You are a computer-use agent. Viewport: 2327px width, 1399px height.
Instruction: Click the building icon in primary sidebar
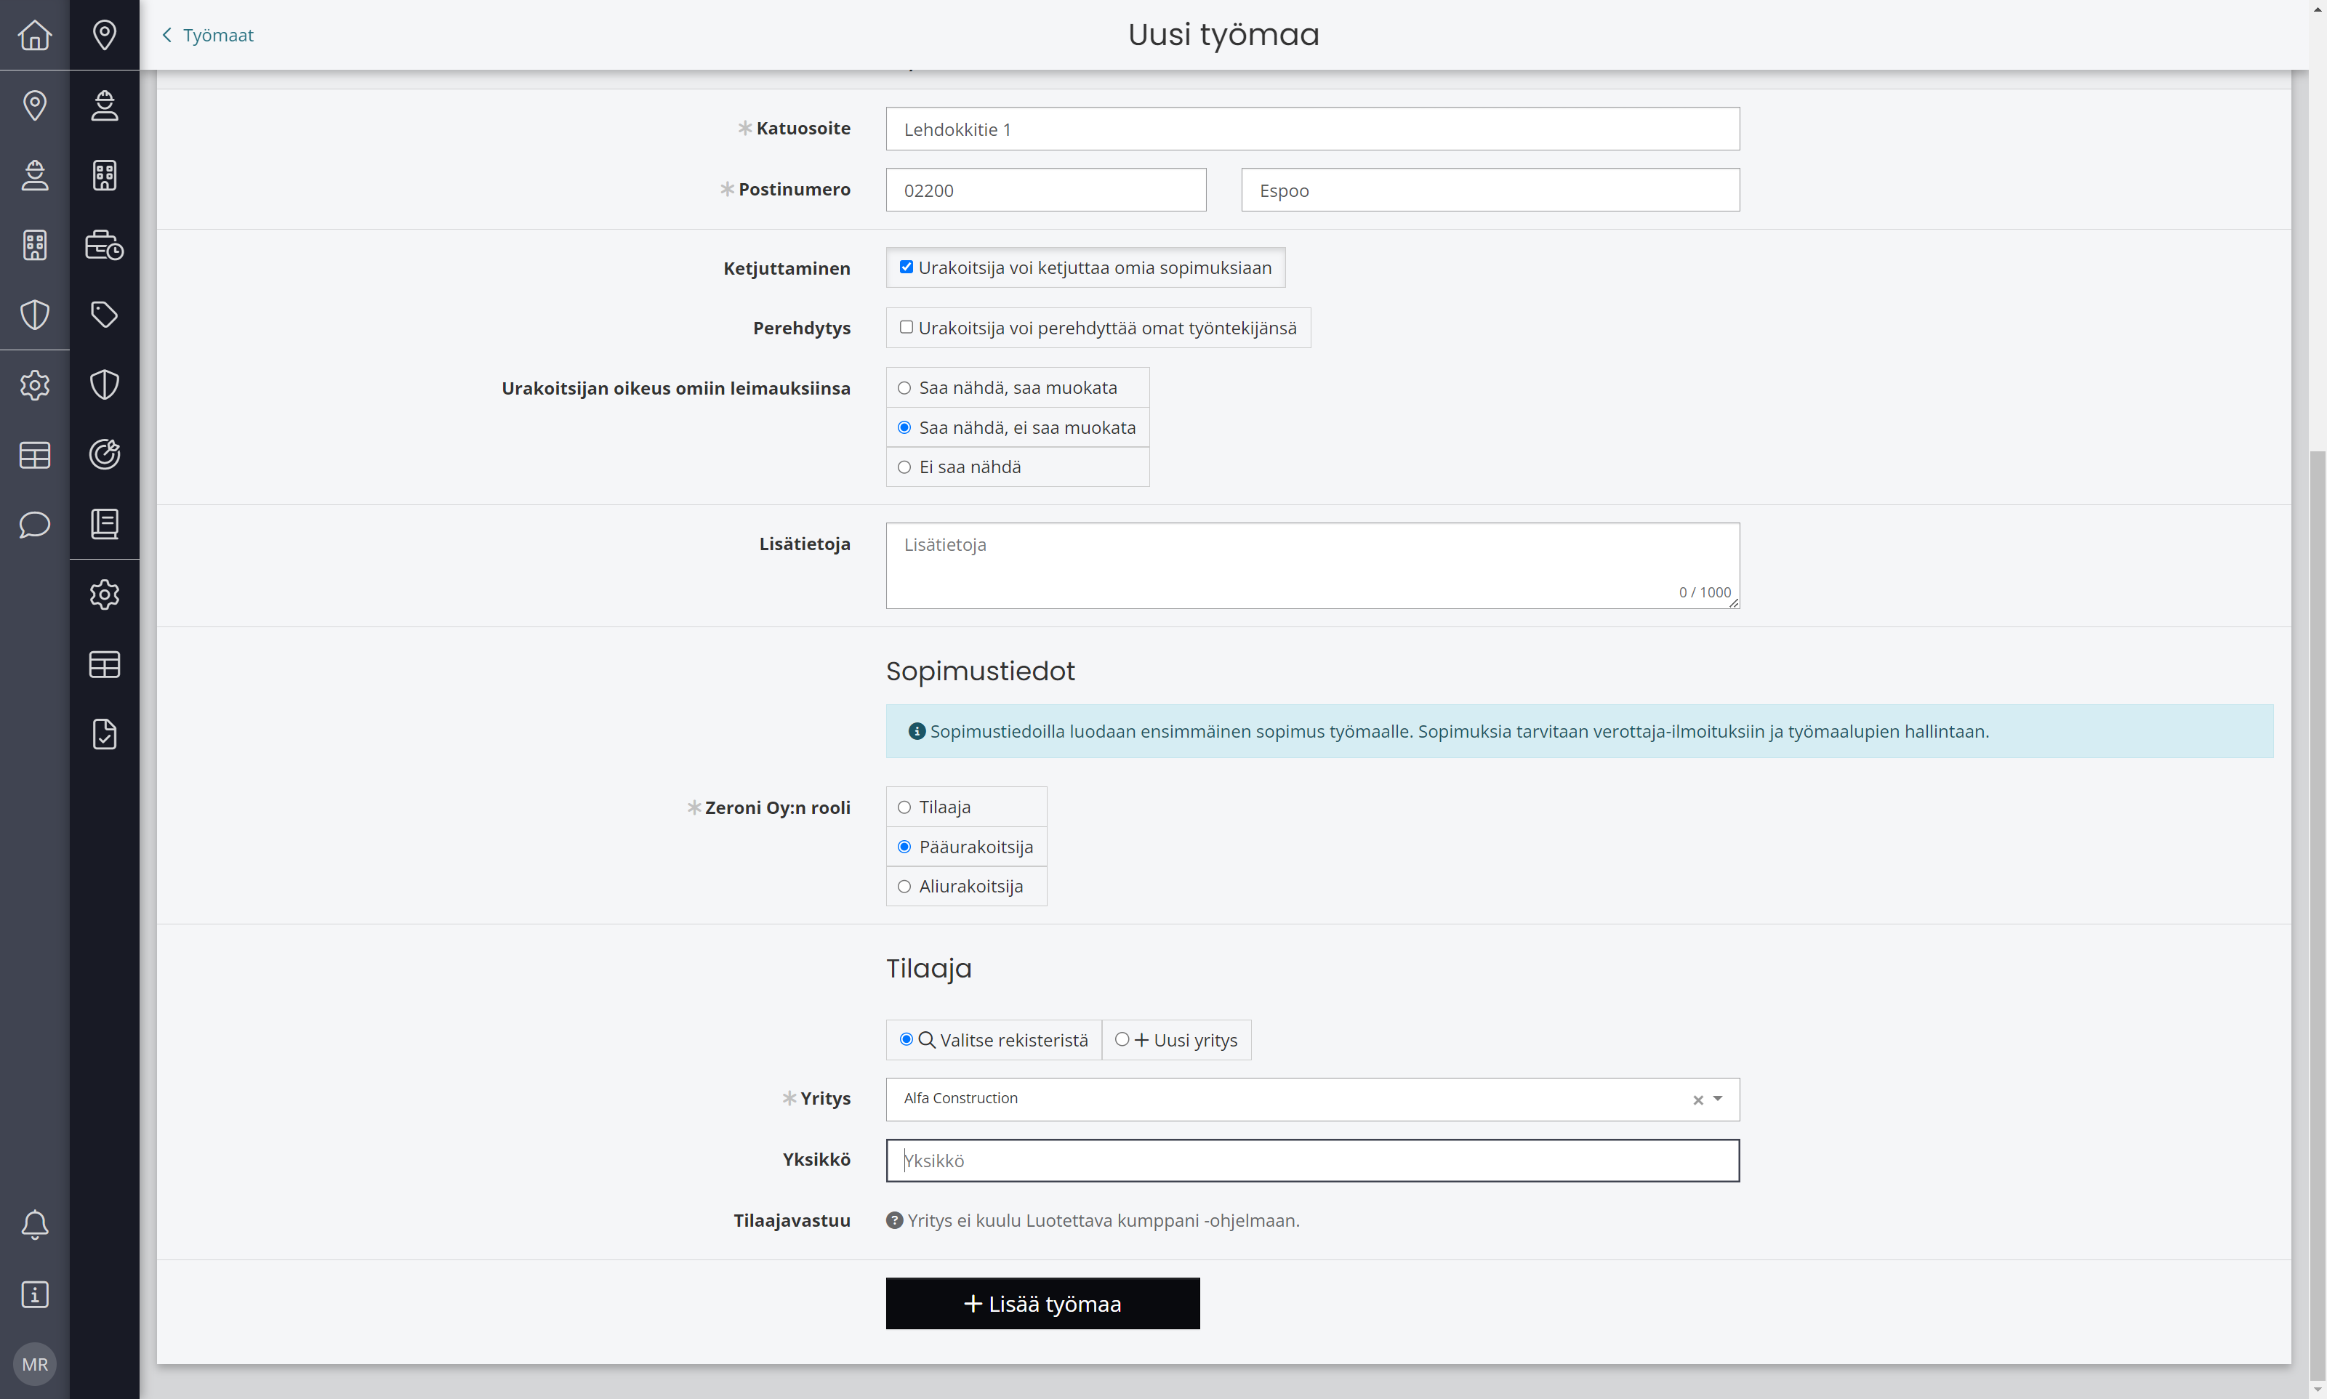35,245
